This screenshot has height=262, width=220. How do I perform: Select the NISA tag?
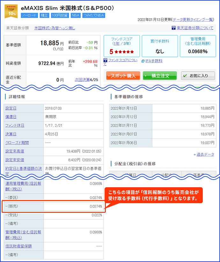(76, 15)
